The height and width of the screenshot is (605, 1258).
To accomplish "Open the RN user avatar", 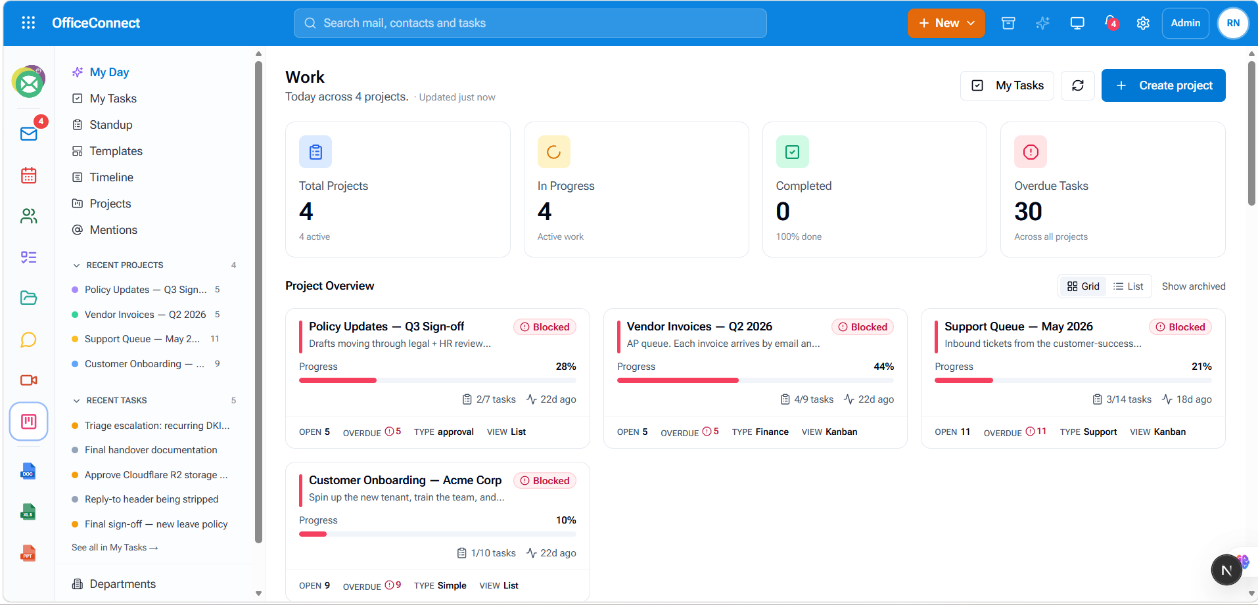I will pos(1233,23).
